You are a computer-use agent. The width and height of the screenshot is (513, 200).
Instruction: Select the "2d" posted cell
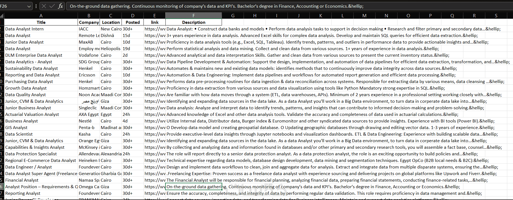pos(133,55)
